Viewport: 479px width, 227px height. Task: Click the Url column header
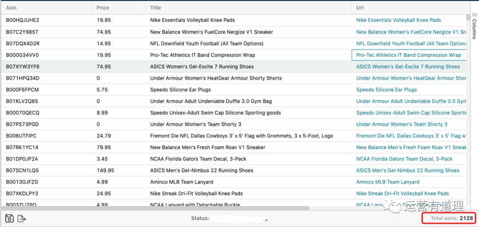point(360,8)
